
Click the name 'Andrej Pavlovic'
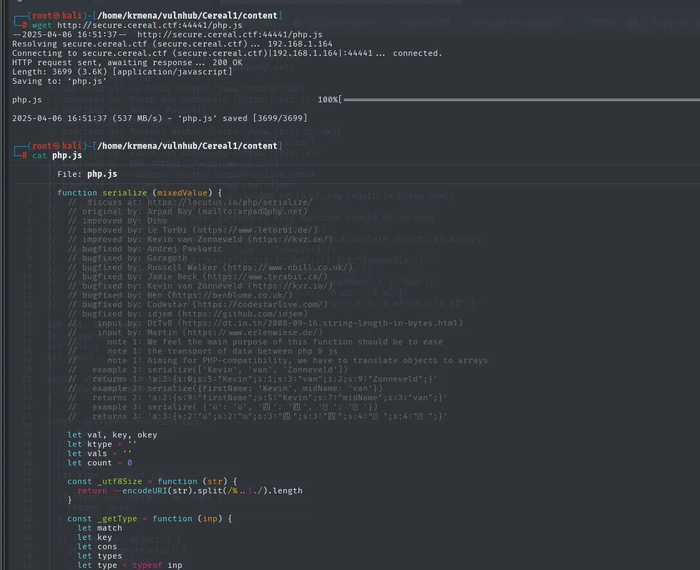185,248
